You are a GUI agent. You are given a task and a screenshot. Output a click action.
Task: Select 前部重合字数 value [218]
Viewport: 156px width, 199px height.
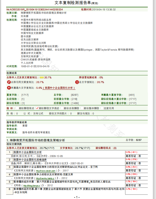click(x=74, y=99)
